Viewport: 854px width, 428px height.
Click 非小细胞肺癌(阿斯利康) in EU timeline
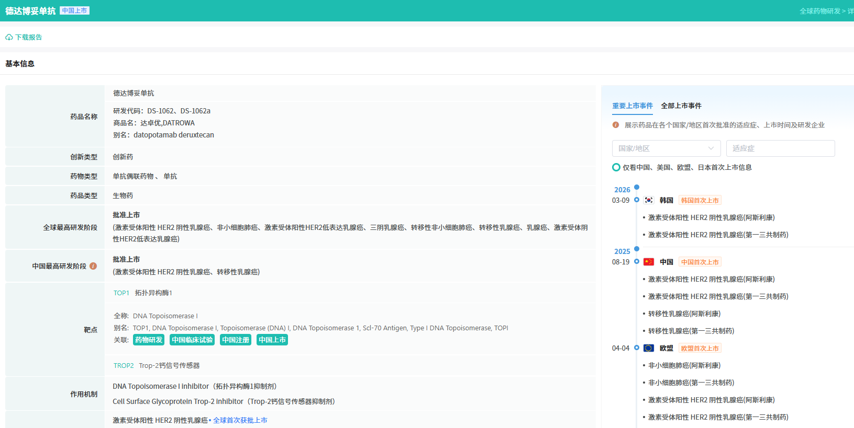(x=684, y=365)
